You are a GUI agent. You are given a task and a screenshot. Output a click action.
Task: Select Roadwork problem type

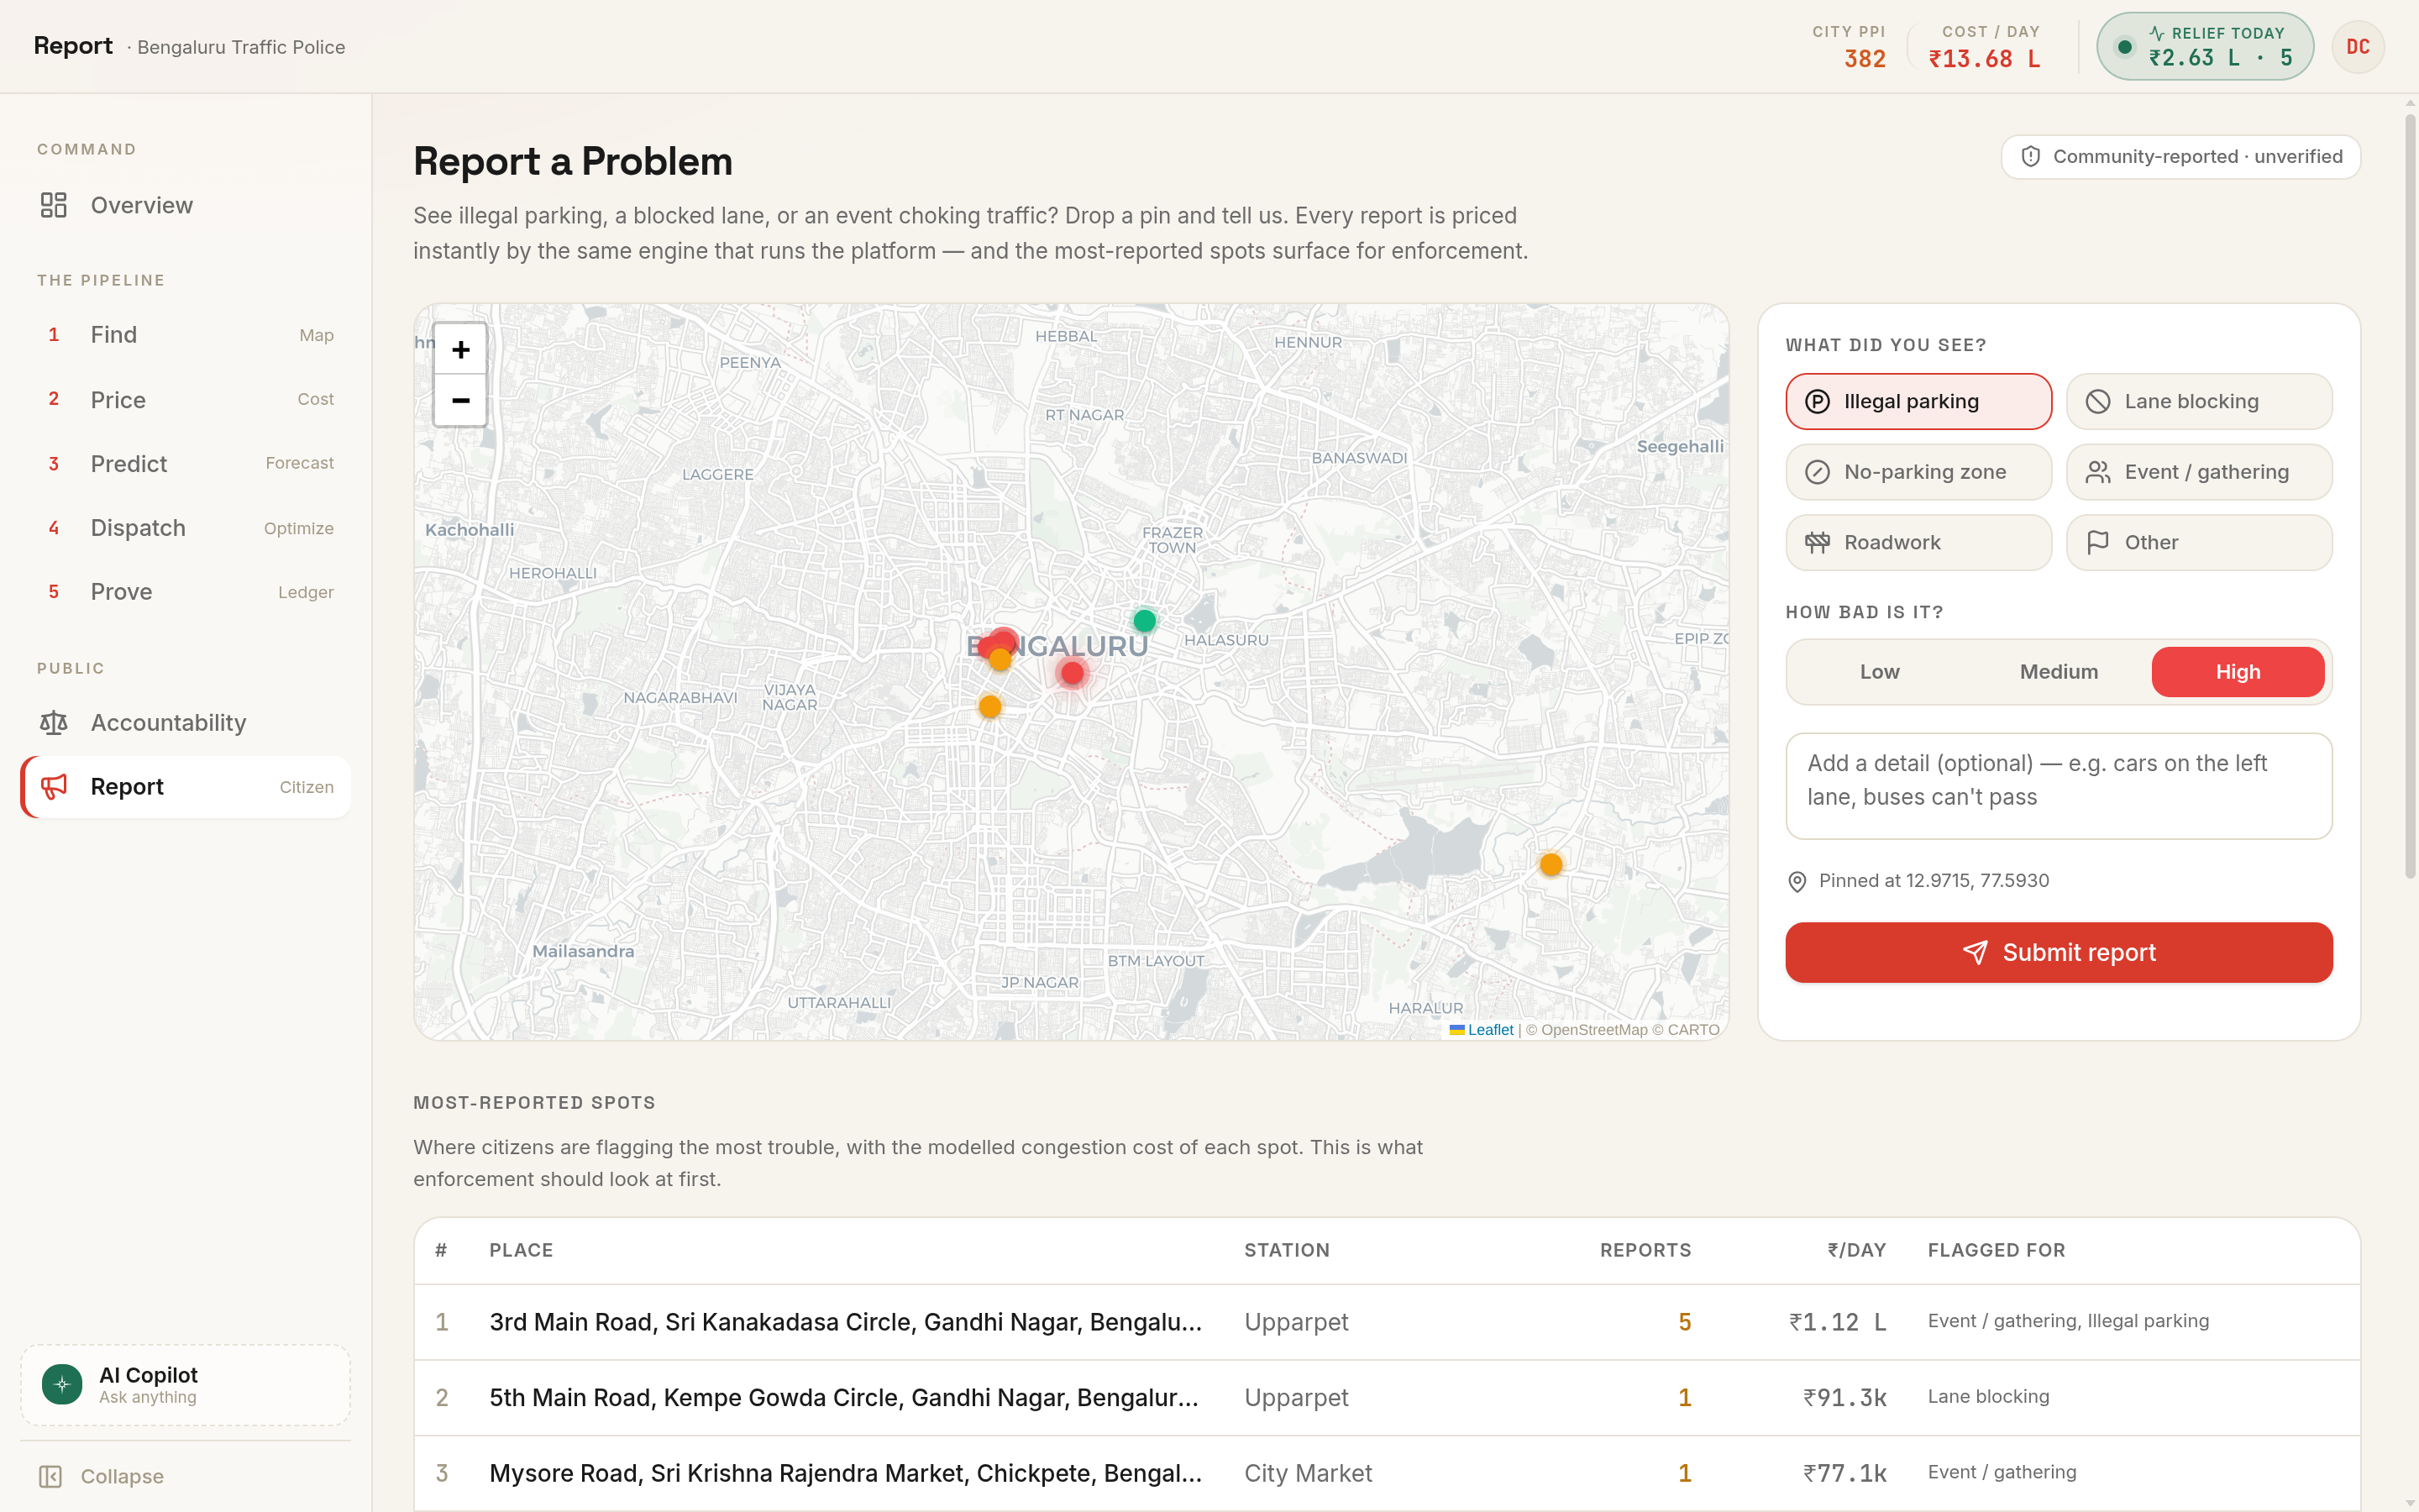point(1918,542)
